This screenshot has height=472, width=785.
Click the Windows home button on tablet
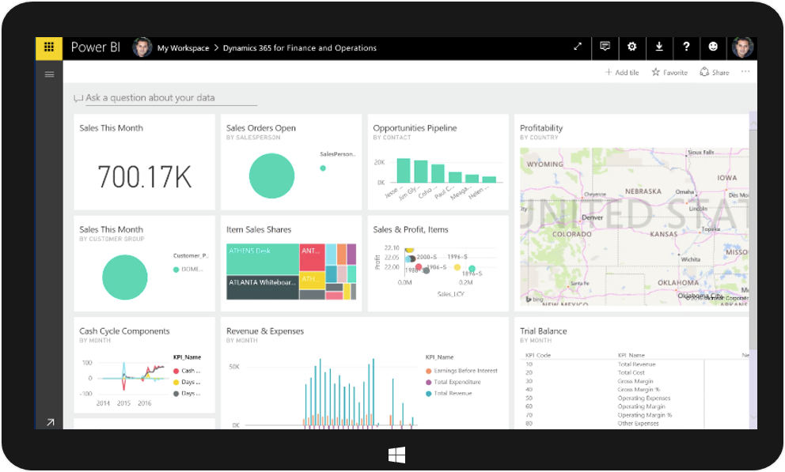pyautogui.click(x=396, y=455)
